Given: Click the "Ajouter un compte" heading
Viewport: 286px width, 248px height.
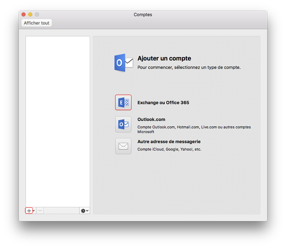Looking at the screenshot, I should coord(164,59).
